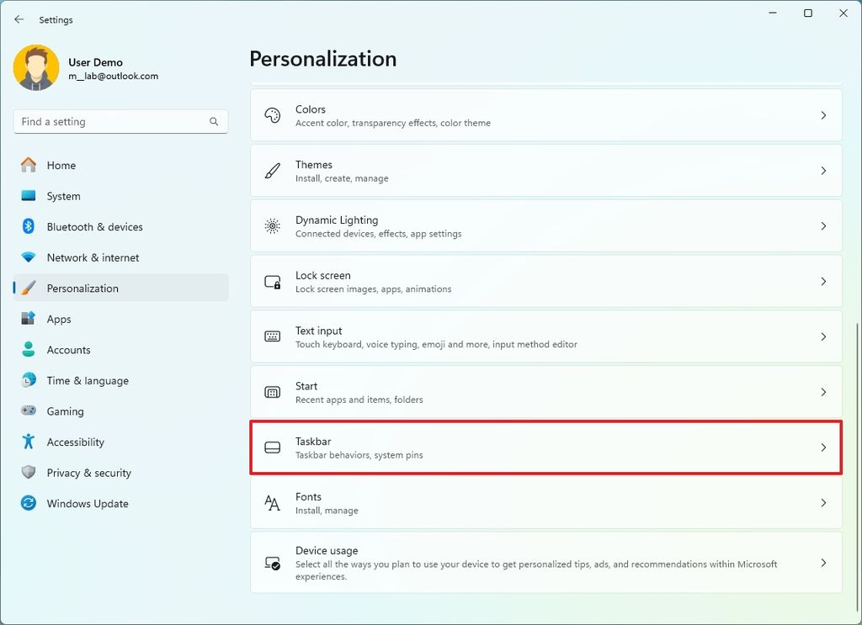Open the Themes settings page

point(545,171)
